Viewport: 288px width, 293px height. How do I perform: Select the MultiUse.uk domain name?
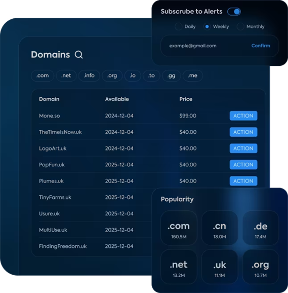click(53, 230)
